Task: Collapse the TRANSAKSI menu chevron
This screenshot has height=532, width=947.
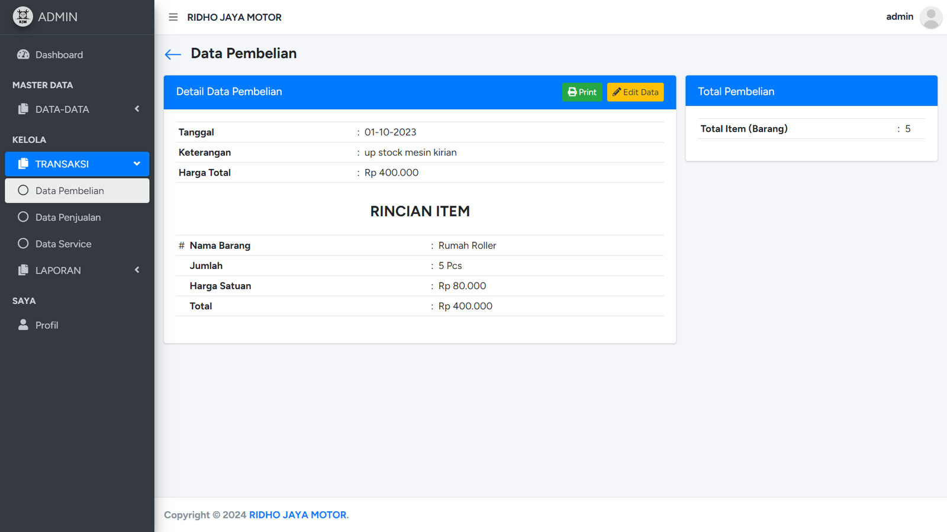Action: pyautogui.click(x=137, y=164)
